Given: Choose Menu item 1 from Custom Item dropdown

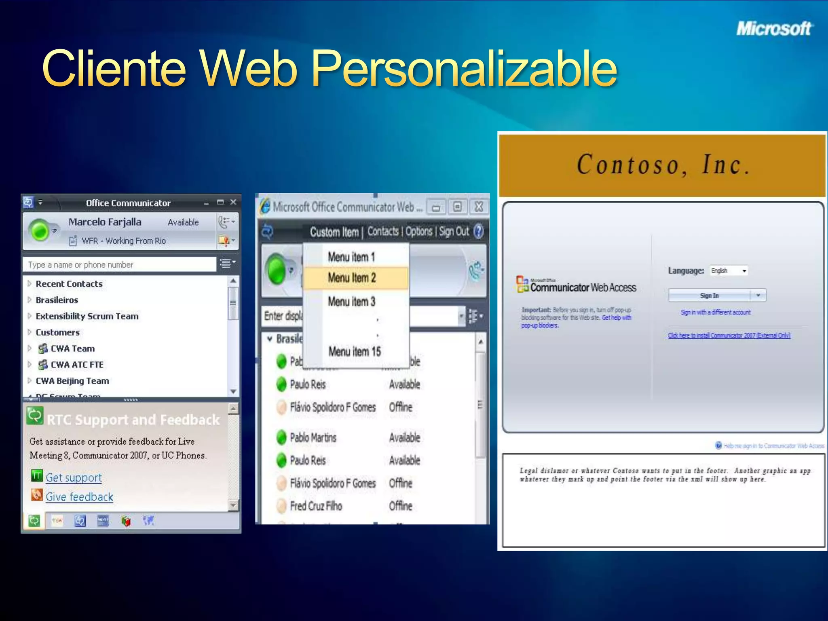Looking at the screenshot, I should (356, 257).
